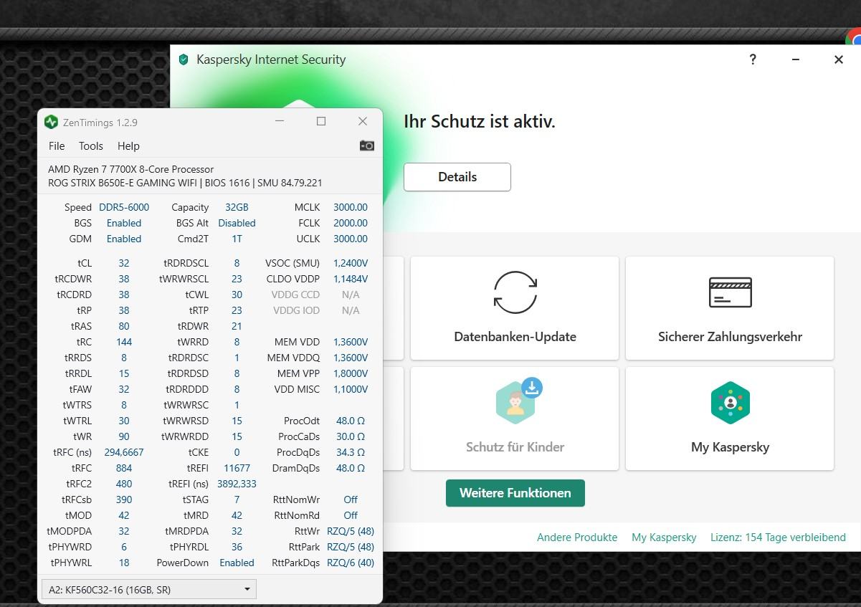Click the tRFC2 value 480
The image size is (861, 607).
[124, 484]
